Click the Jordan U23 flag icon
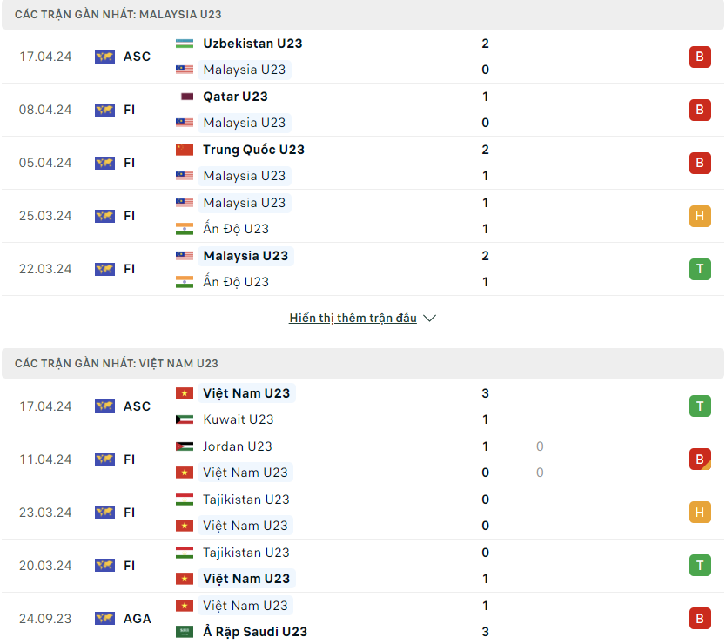This screenshot has width=726, height=644. (x=184, y=446)
